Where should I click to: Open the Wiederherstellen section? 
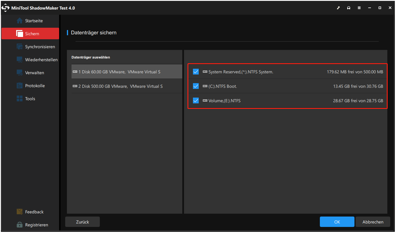20,59
